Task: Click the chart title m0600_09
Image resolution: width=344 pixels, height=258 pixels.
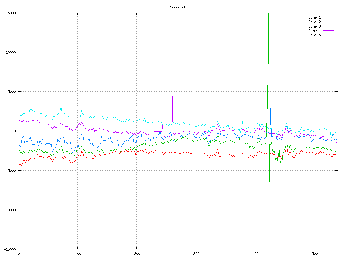Action: pos(177,6)
